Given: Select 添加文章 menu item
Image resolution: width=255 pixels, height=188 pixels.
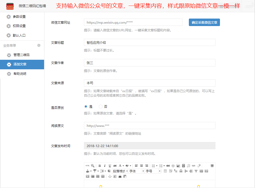Looking at the screenshot, I should click(22, 65).
